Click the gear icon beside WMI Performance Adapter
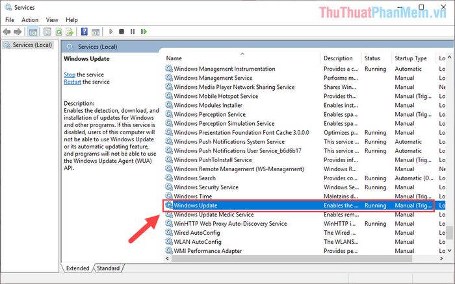The image size is (455, 284). point(169,251)
